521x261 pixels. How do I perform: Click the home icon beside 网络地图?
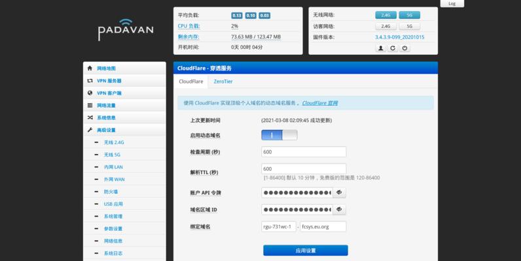click(90, 69)
